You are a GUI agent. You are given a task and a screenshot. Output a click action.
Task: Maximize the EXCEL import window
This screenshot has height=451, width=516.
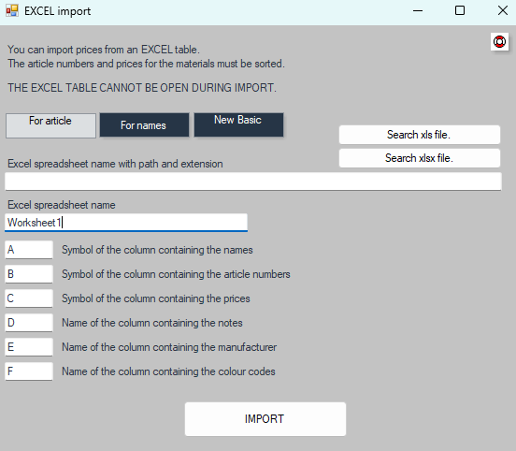(x=460, y=11)
